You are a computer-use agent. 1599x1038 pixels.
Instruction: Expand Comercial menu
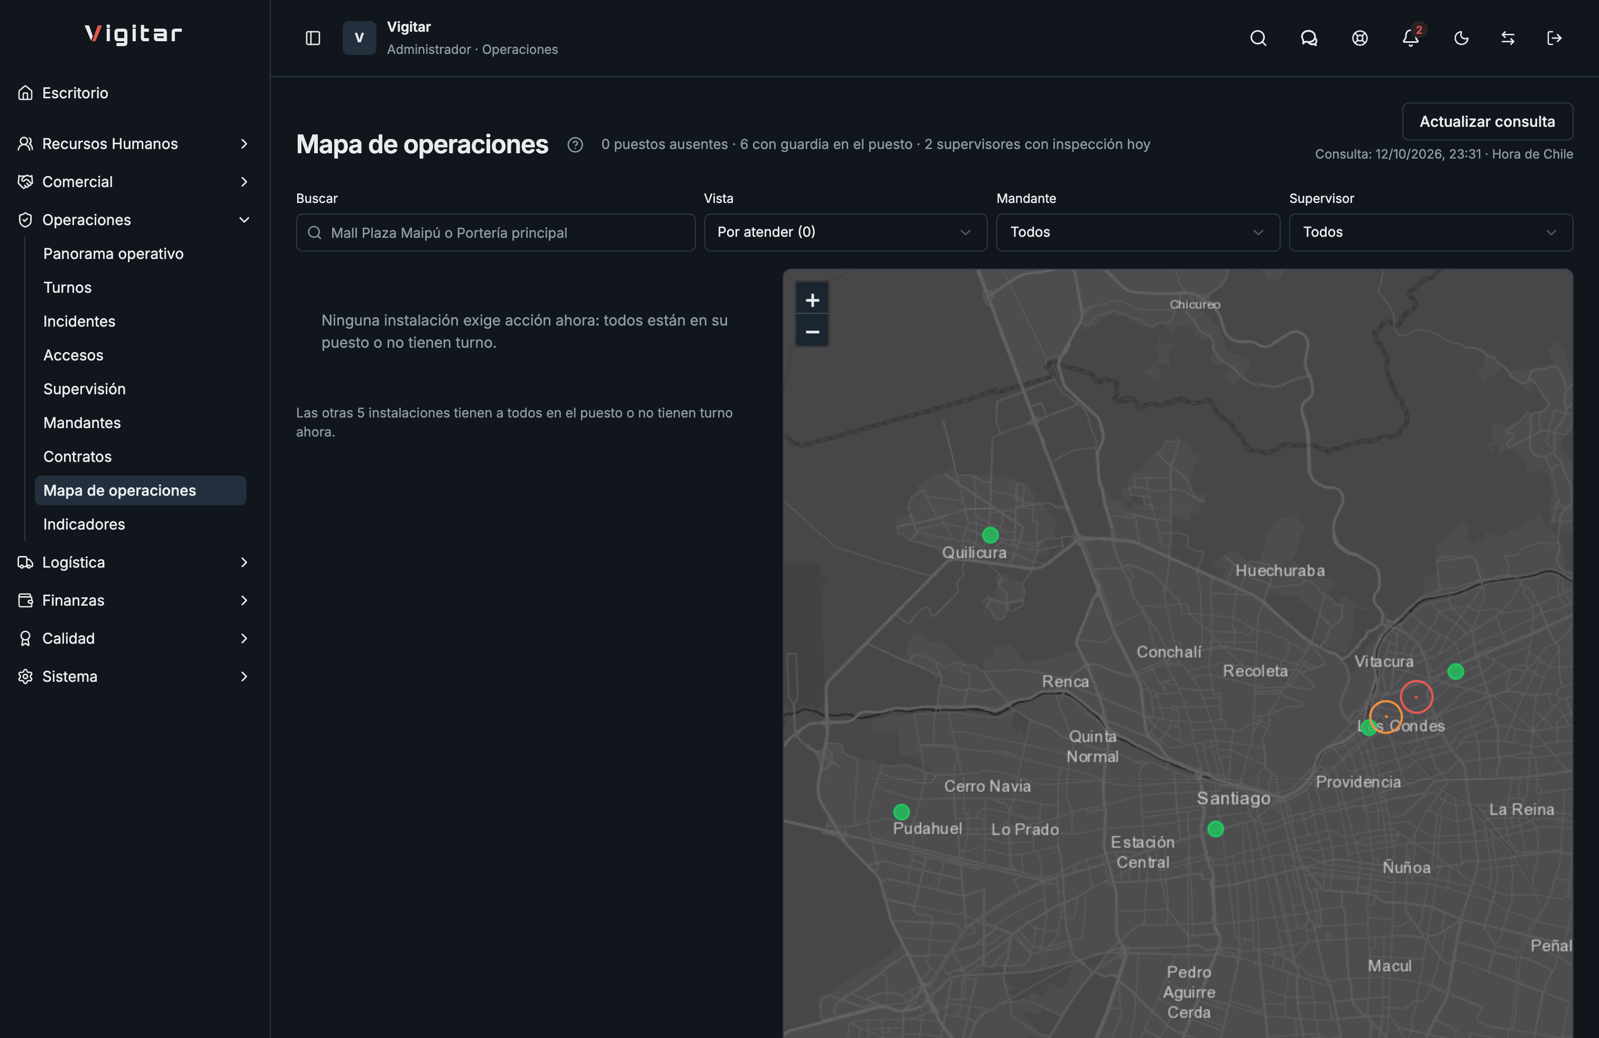click(x=134, y=182)
